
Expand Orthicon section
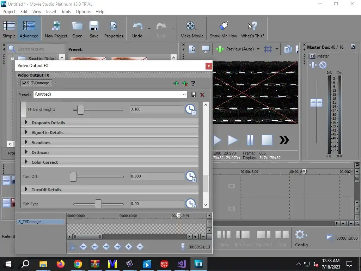click(x=26, y=152)
